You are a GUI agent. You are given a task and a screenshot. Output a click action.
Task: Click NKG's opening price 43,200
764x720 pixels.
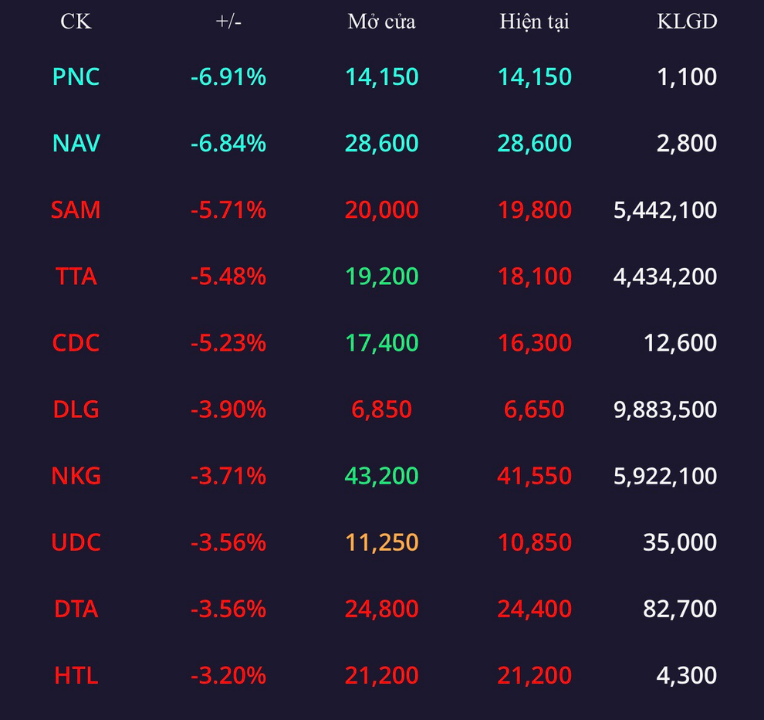381,476
